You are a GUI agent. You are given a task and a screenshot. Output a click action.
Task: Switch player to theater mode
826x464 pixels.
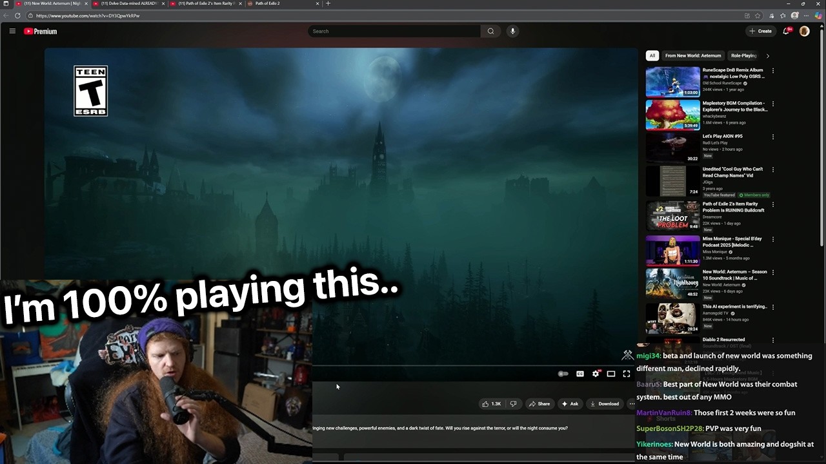(x=611, y=374)
